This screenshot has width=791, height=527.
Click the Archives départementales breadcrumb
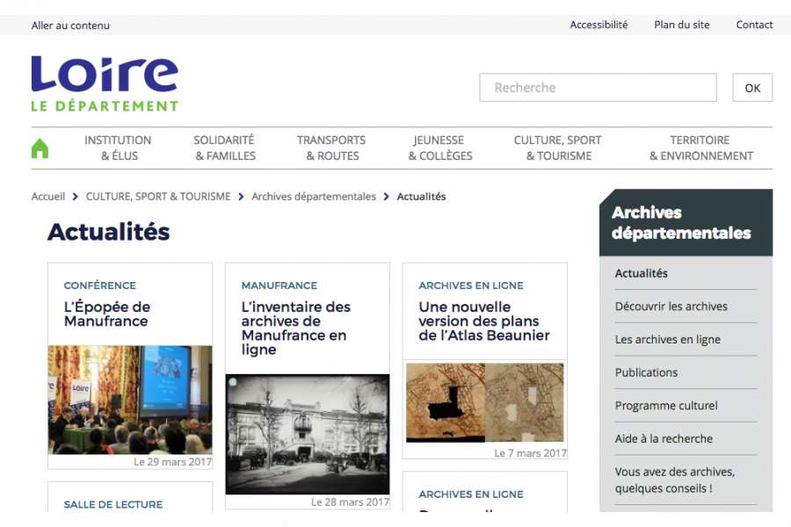point(314,196)
